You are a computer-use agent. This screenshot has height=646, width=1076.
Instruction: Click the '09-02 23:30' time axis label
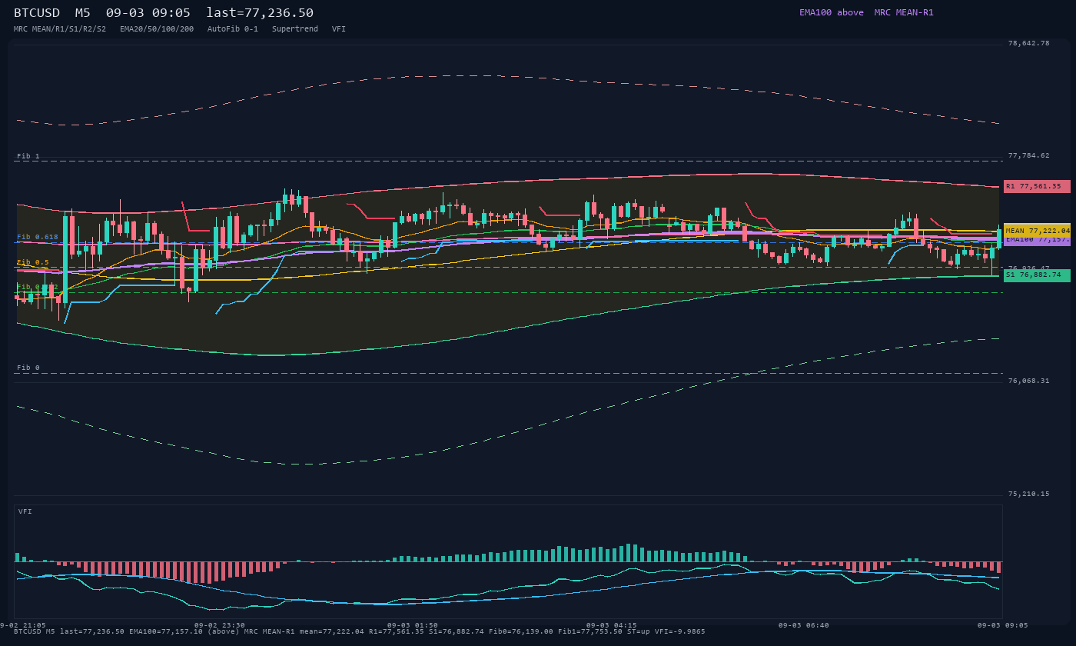220,625
